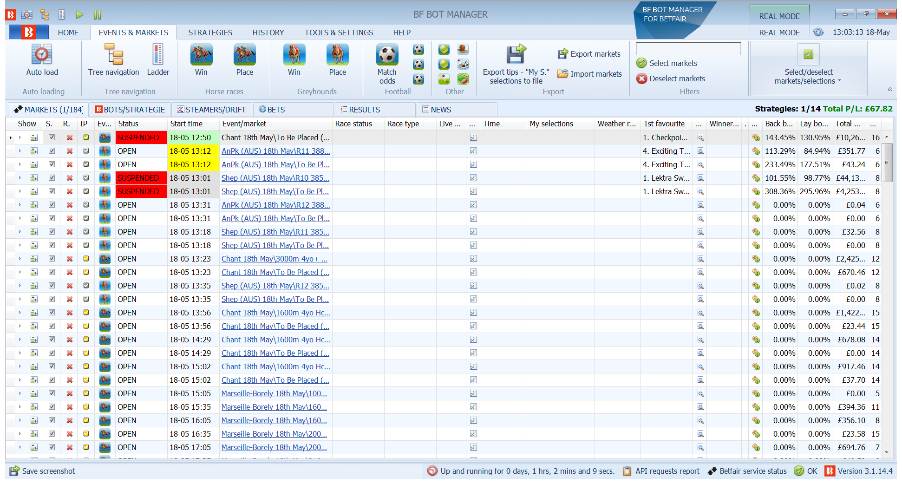
Task: Click magnifier icon on AnPk R11 388 row
Action: (700, 151)
